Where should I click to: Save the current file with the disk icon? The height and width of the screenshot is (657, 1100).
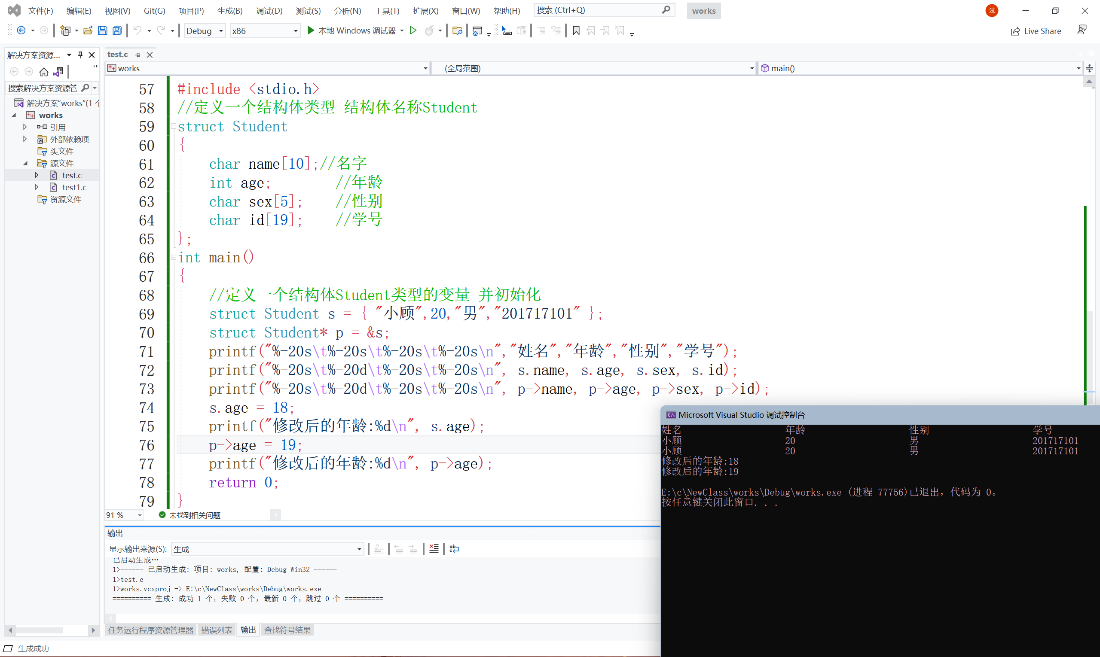pyautogui.click(x=102, y=30)
